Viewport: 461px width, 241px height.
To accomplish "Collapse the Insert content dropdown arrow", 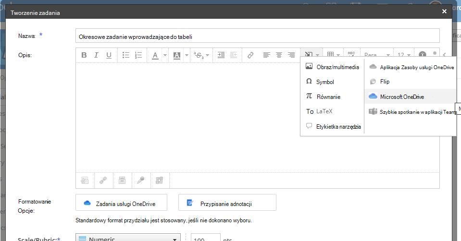I will pyautogui.click(x=318, y=55).
